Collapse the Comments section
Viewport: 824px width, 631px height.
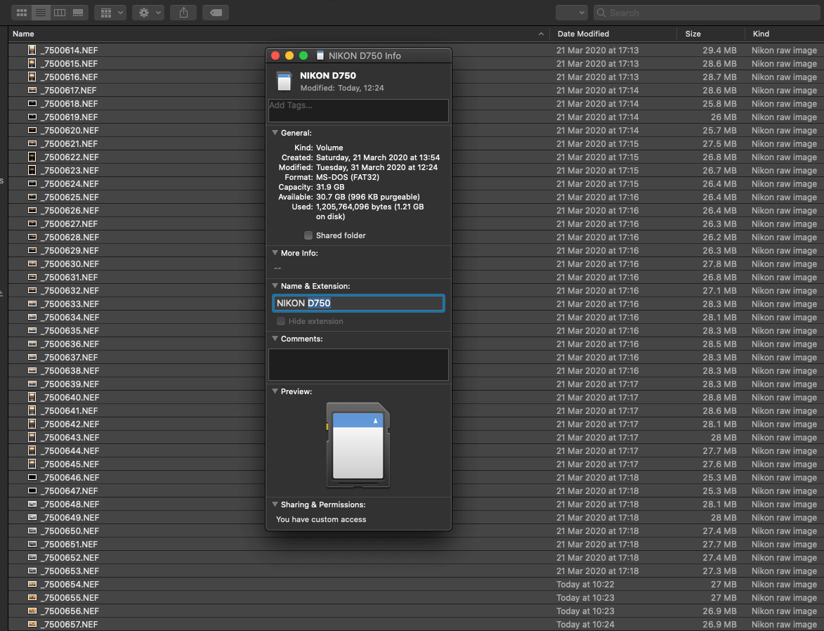tap(275, 339)
